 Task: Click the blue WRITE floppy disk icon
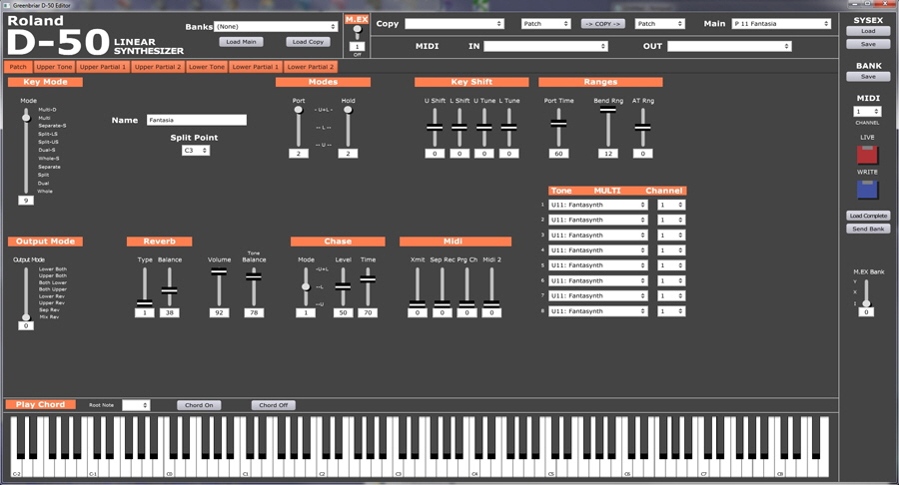tap(867, 189)
